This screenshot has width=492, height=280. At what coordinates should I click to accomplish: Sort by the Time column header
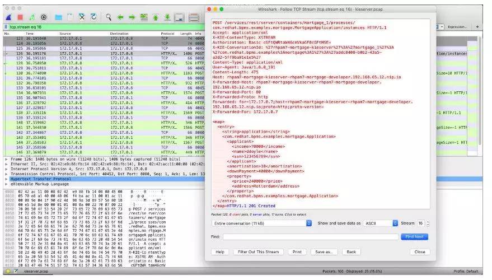pyautogui.click(x=30, y=34)
